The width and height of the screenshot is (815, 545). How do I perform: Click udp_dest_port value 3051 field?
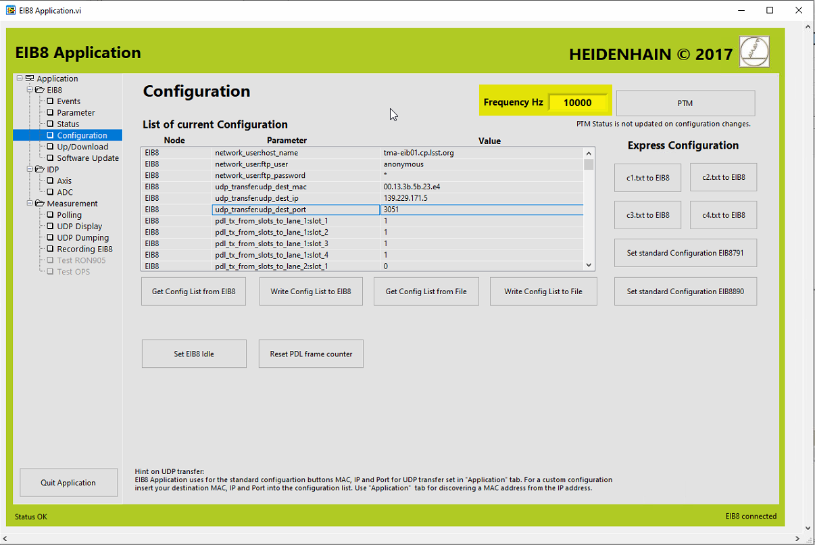tap(482, 210)
